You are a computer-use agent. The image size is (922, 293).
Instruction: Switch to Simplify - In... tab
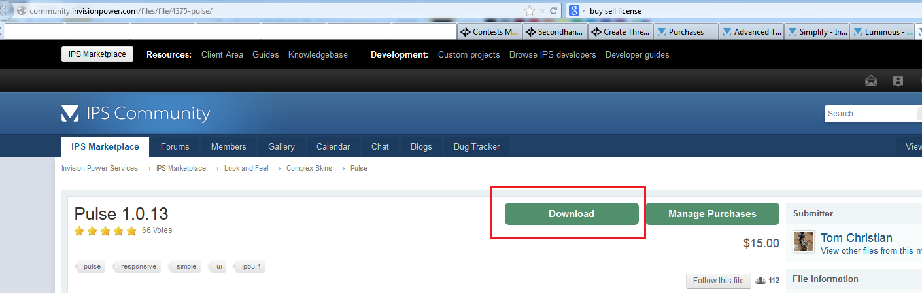pyautogui.click(x=816, y=31)
